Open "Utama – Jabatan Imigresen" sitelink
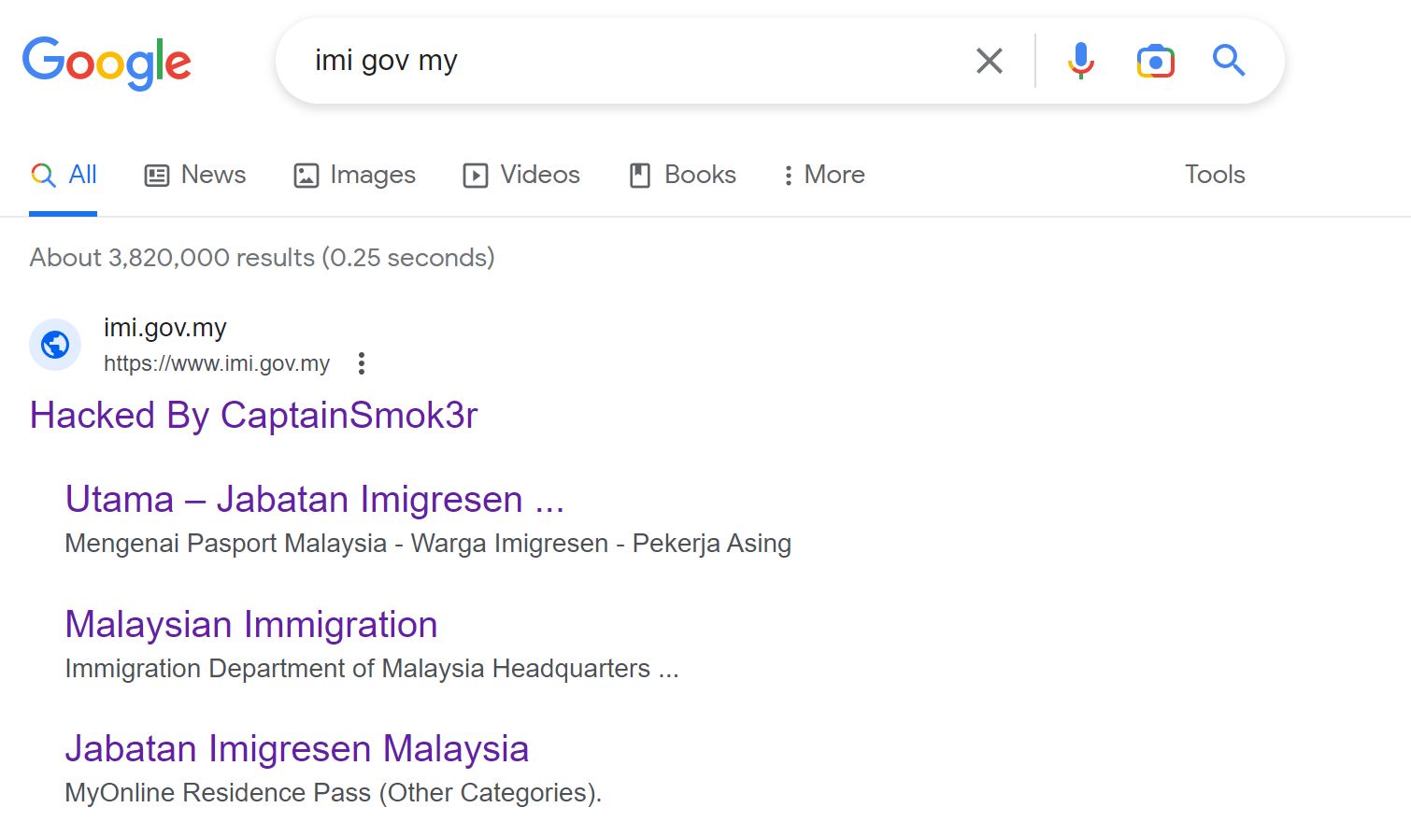Viewport: 1411px width, 822px height. 314,500
